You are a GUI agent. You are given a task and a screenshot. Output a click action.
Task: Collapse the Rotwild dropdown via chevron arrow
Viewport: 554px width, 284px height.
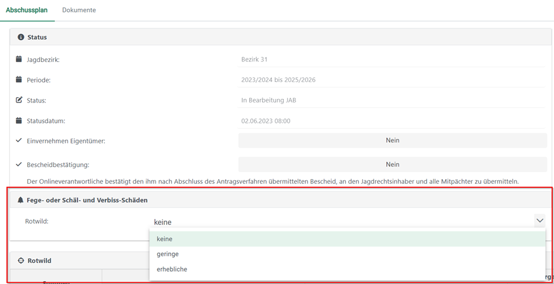point(539,221)
